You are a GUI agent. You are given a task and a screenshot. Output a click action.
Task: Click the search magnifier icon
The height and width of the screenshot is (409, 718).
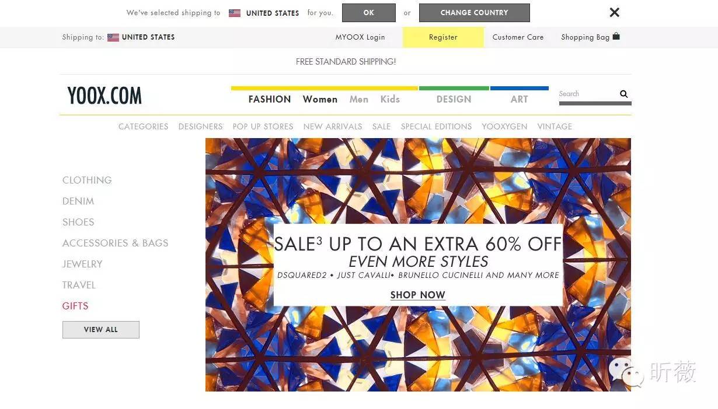click(623, 94)
